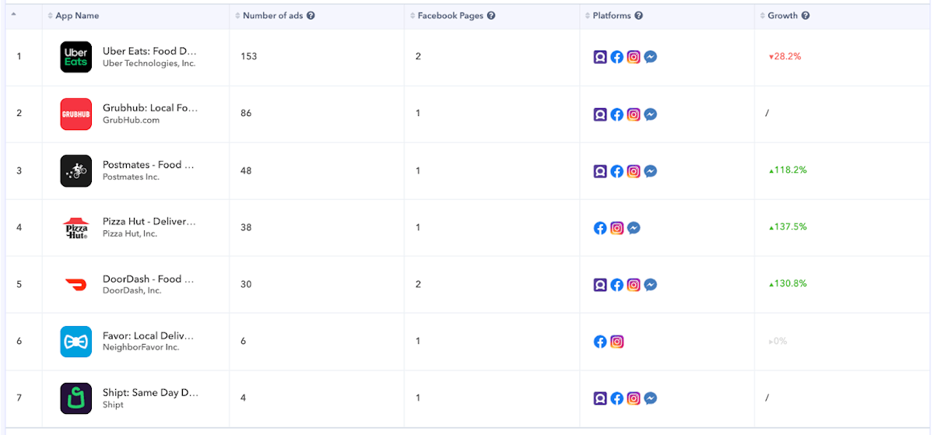Click the Instagram icon in Favor row

coord(617,342)
